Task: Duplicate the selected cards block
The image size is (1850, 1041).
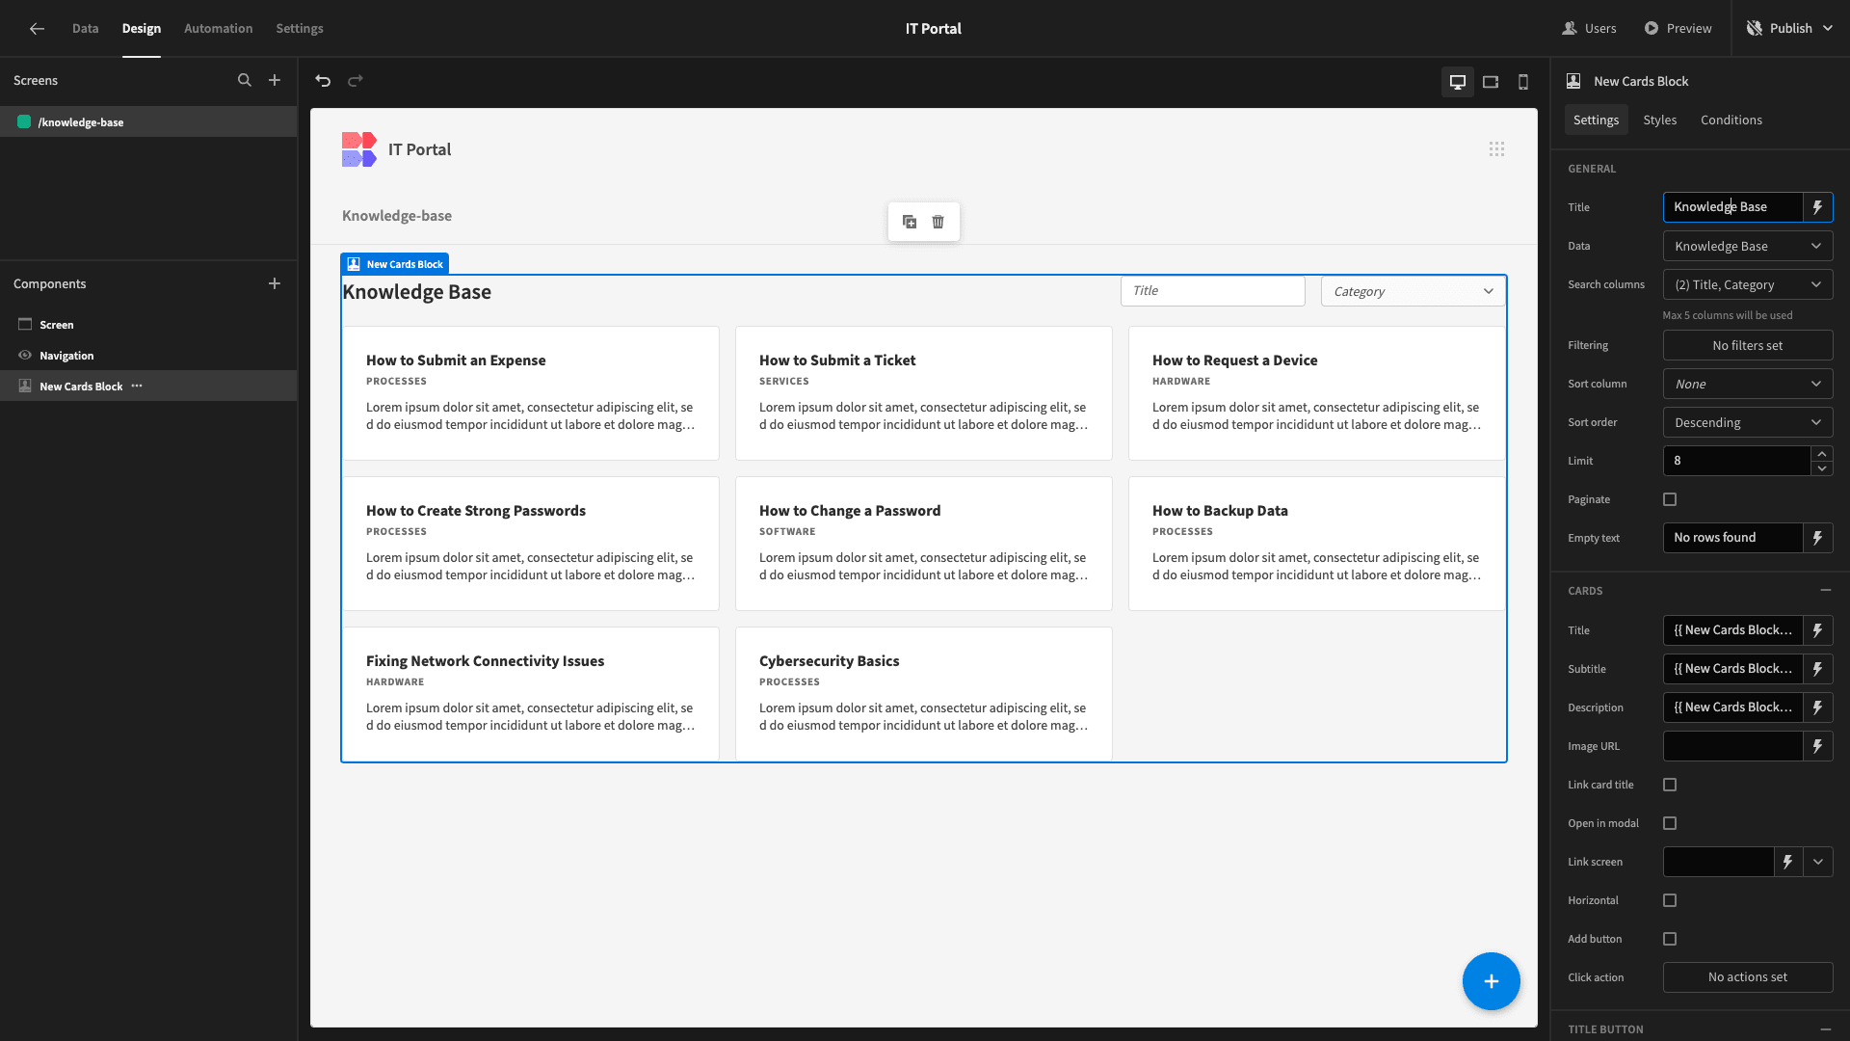Action: tap(910, 222)
